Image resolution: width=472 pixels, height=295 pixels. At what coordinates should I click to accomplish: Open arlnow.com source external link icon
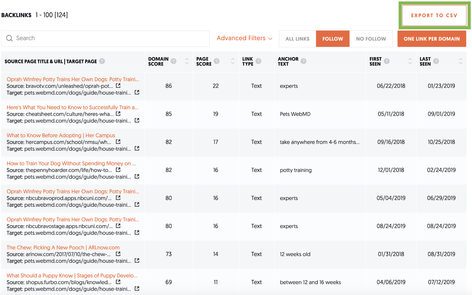(x=118, y=254)
